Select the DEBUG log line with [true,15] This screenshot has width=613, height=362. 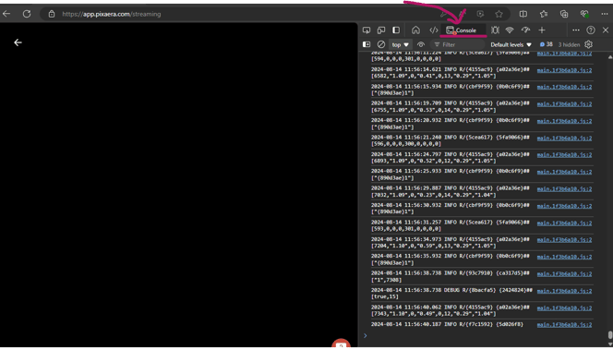(452, 293)
